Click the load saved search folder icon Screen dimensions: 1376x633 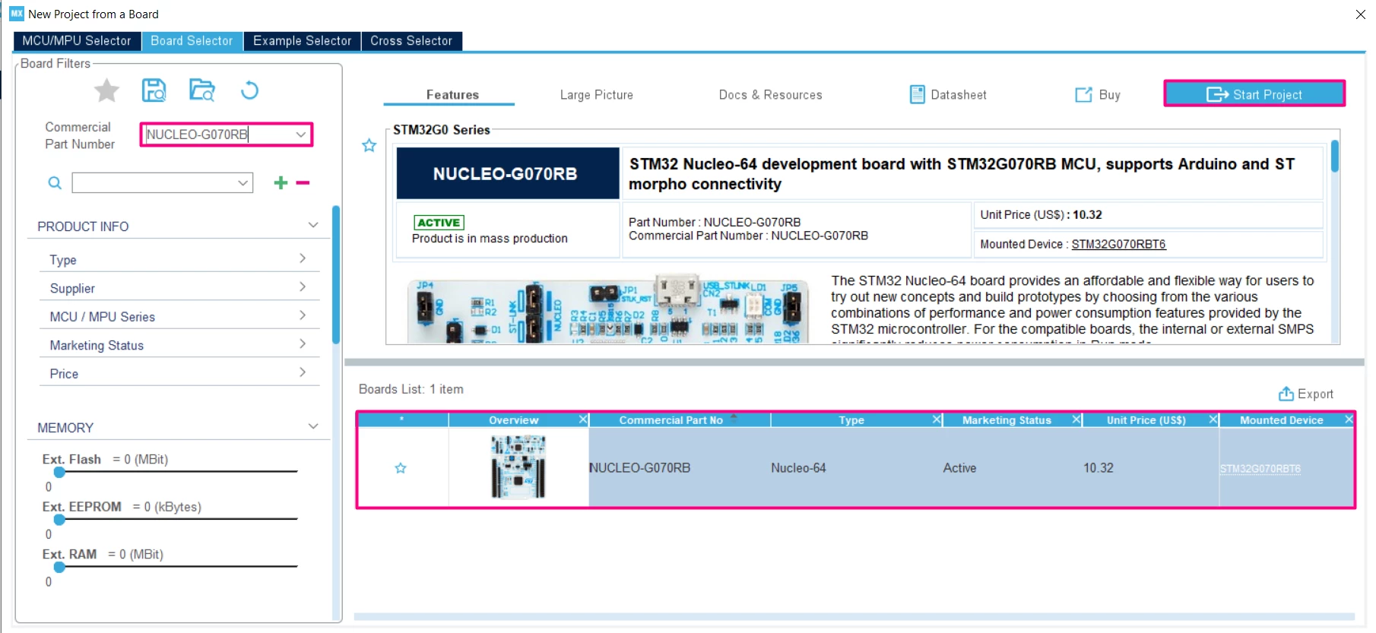pos(202,90)
